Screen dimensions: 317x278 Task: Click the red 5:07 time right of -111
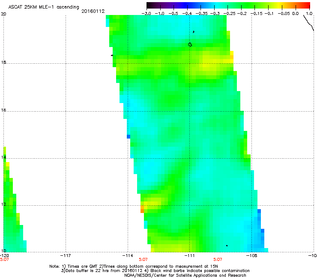tap(218, 260)
